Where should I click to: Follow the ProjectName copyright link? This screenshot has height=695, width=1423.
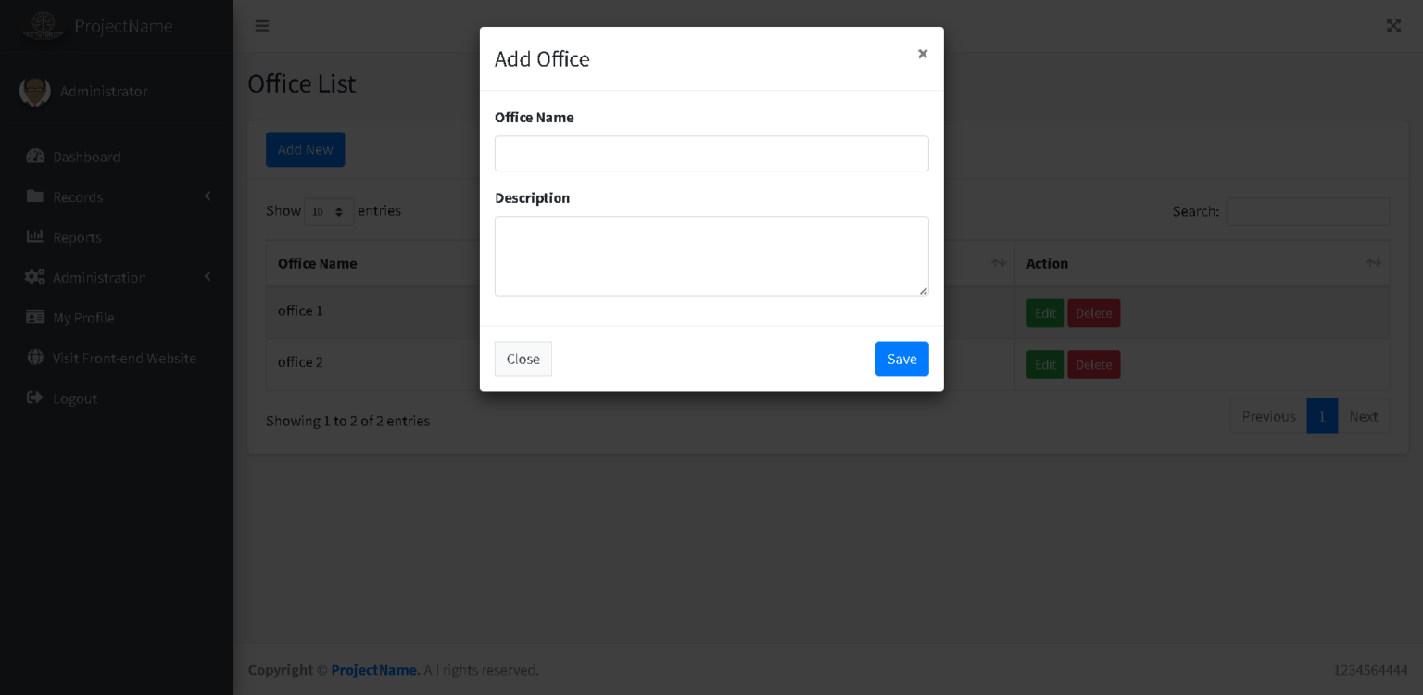[x=374, y=669]
